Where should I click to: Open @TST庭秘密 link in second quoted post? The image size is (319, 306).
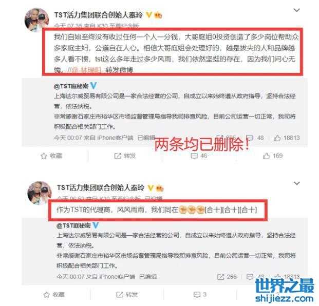pyautogui.click(x=73, y=225)
